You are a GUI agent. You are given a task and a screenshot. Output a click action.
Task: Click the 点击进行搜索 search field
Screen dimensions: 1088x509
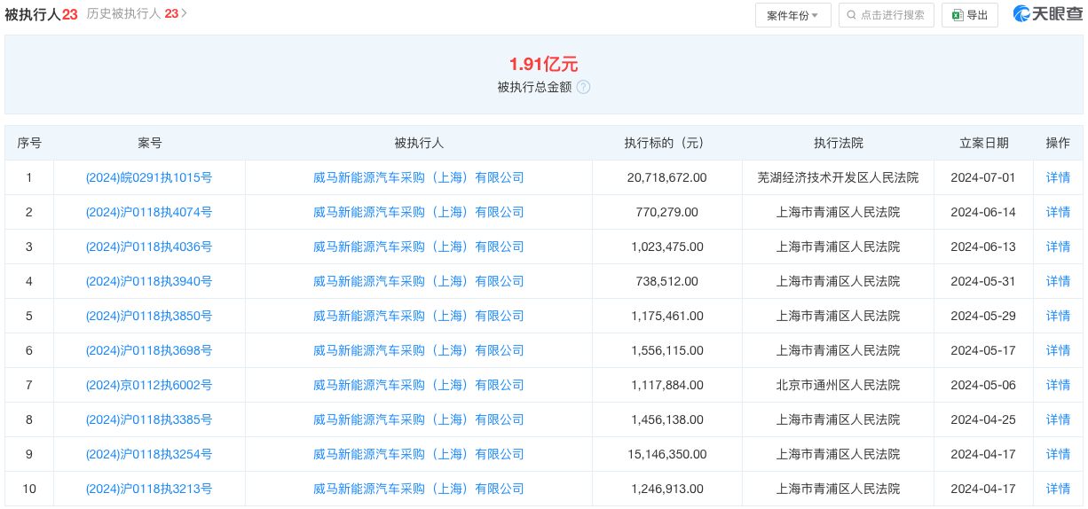click(887, 15)
